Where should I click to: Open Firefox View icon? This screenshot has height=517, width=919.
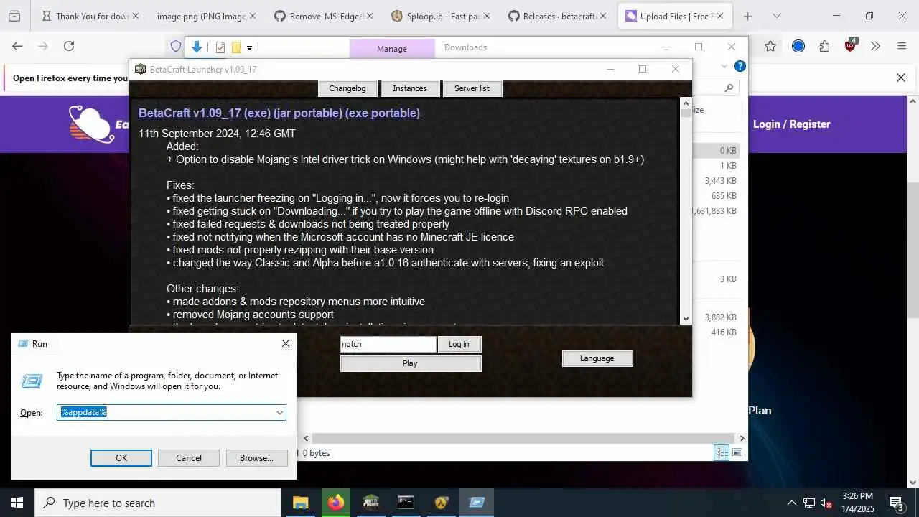pos(14,16)
